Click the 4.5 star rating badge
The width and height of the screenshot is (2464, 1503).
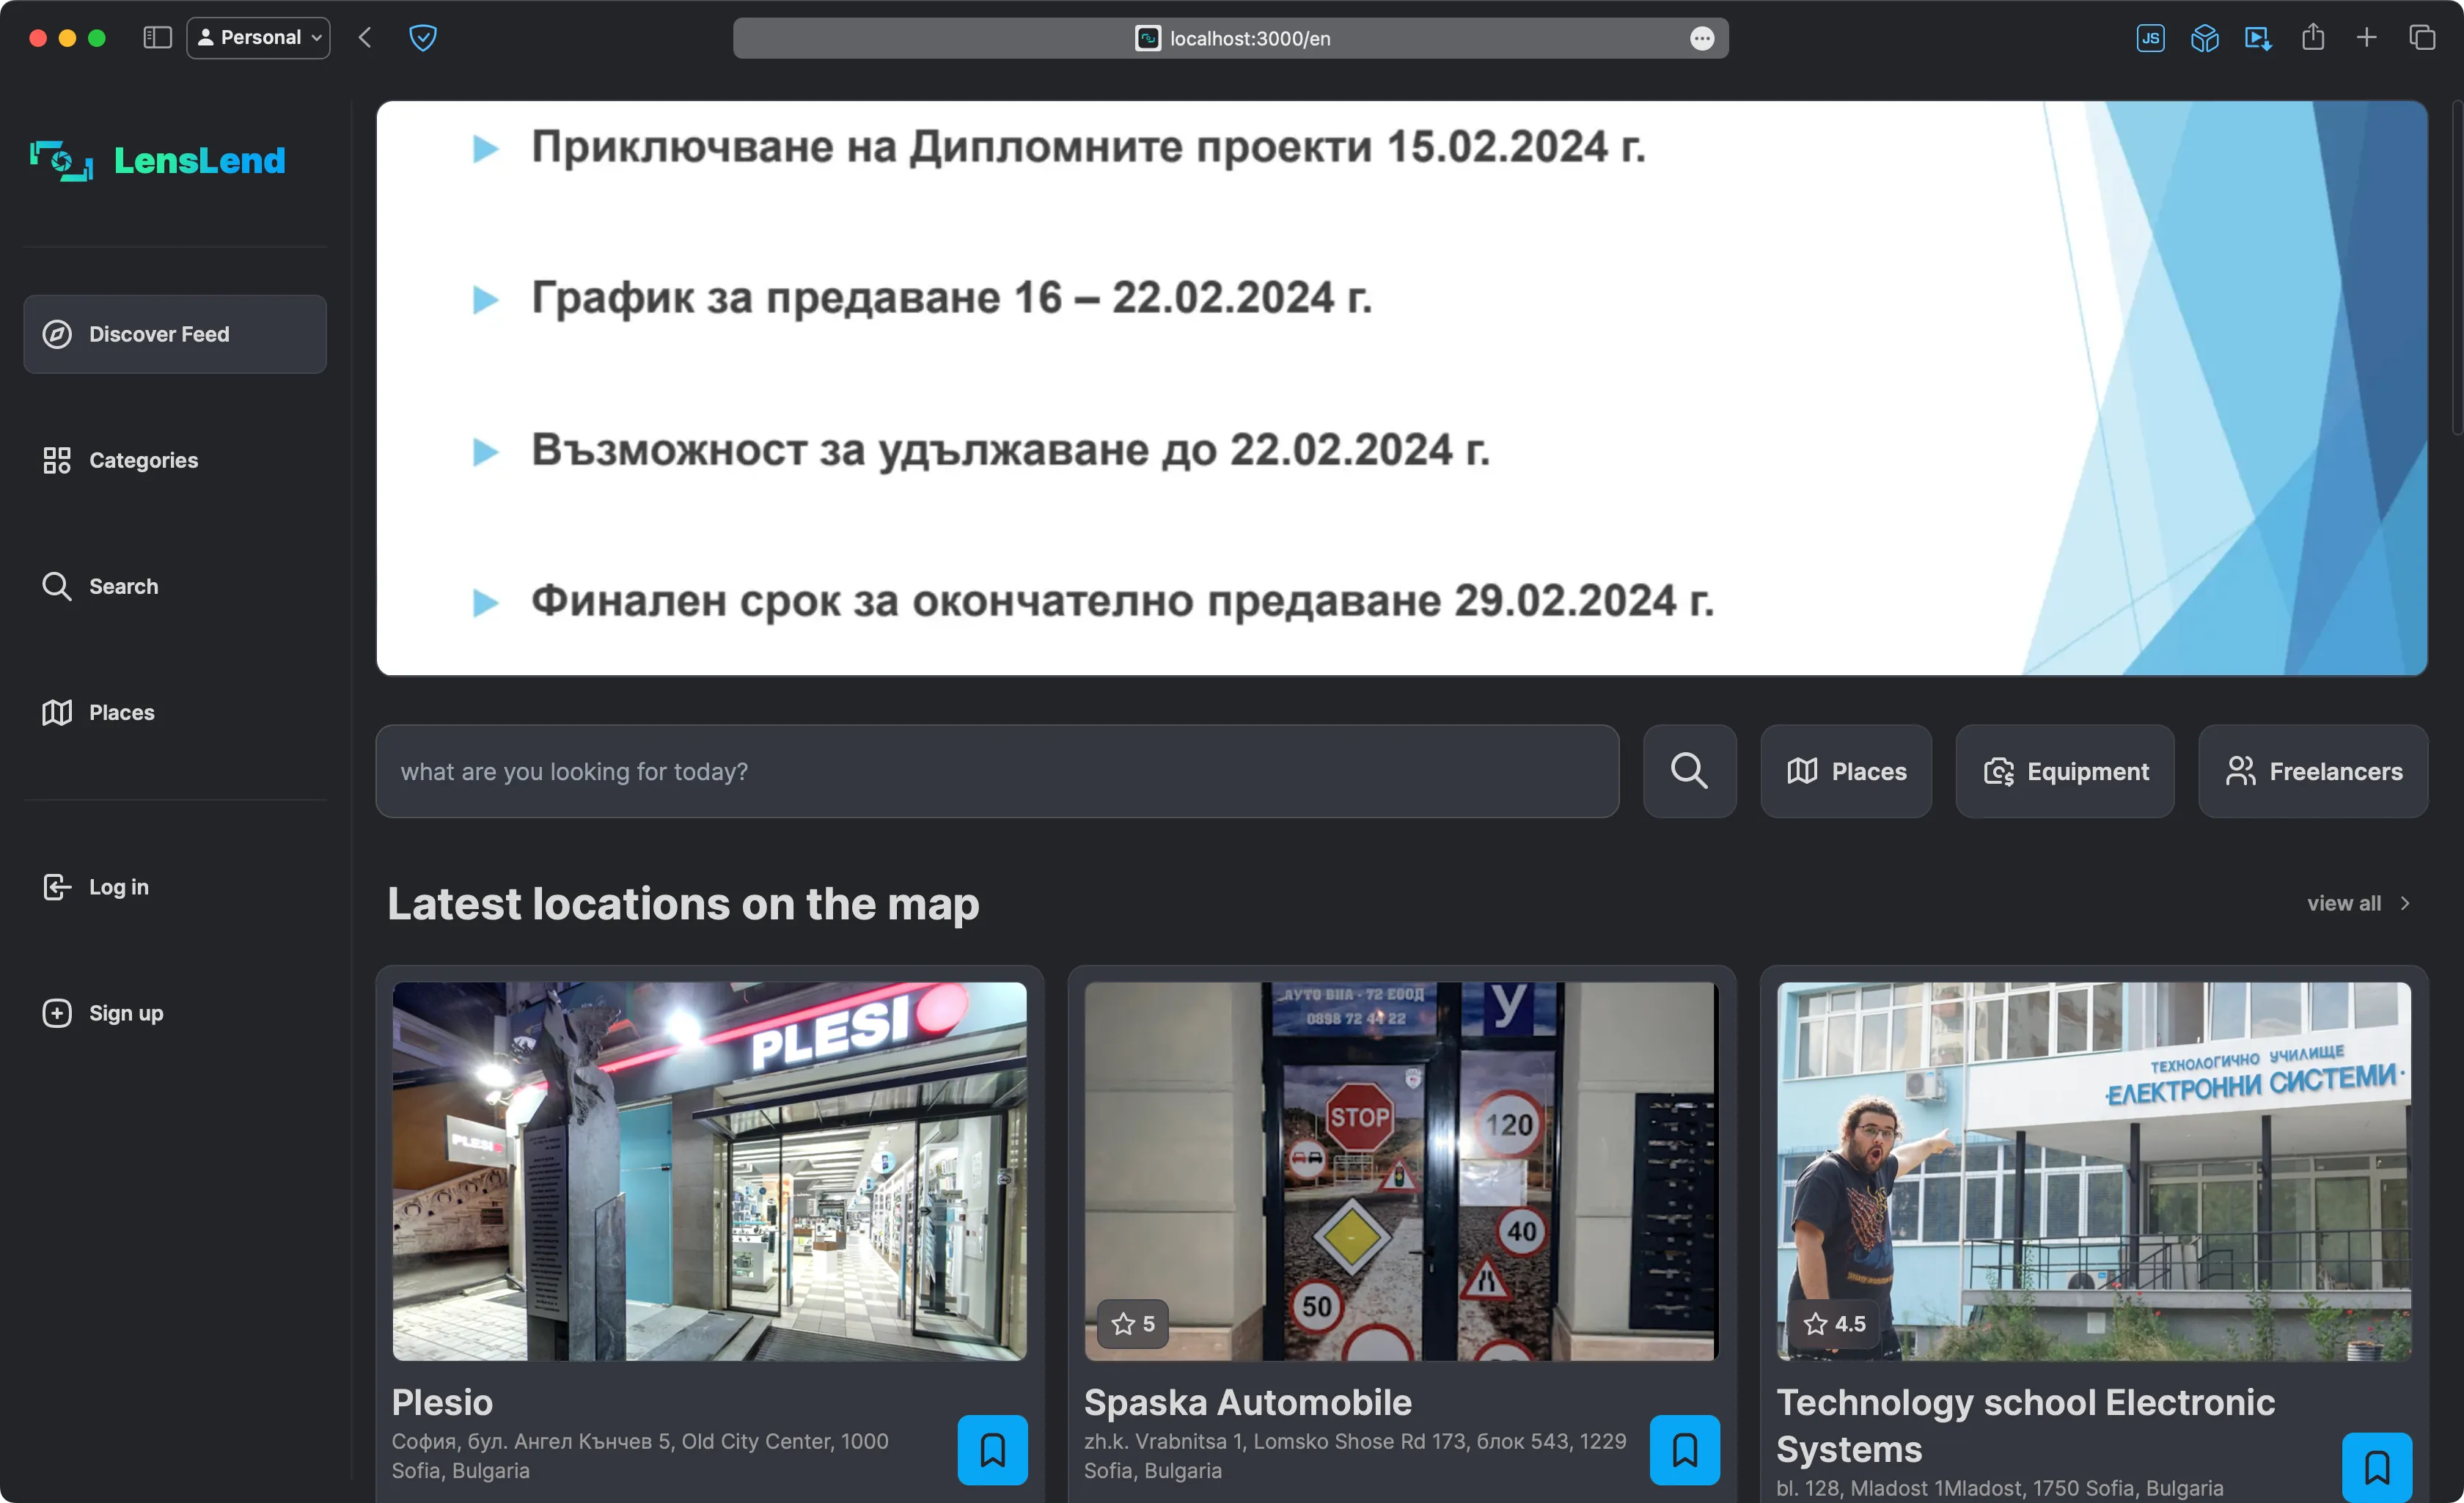pyautogui.click(x=1834, y=1323)
